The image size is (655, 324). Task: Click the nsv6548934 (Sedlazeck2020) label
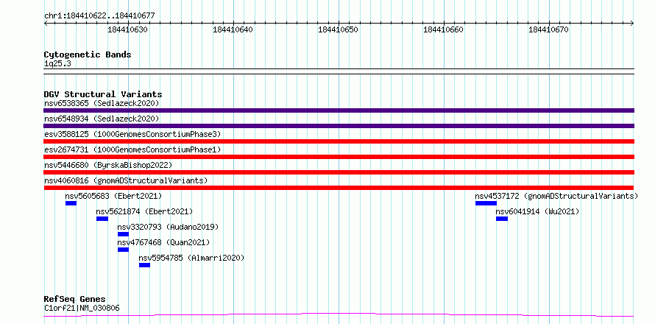coord(102,119)
